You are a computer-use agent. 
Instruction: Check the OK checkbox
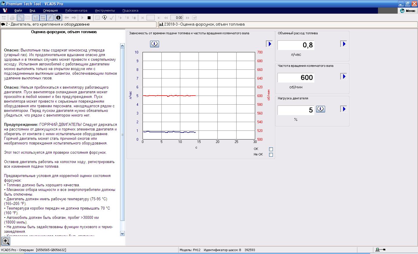[x=271, y=149]
